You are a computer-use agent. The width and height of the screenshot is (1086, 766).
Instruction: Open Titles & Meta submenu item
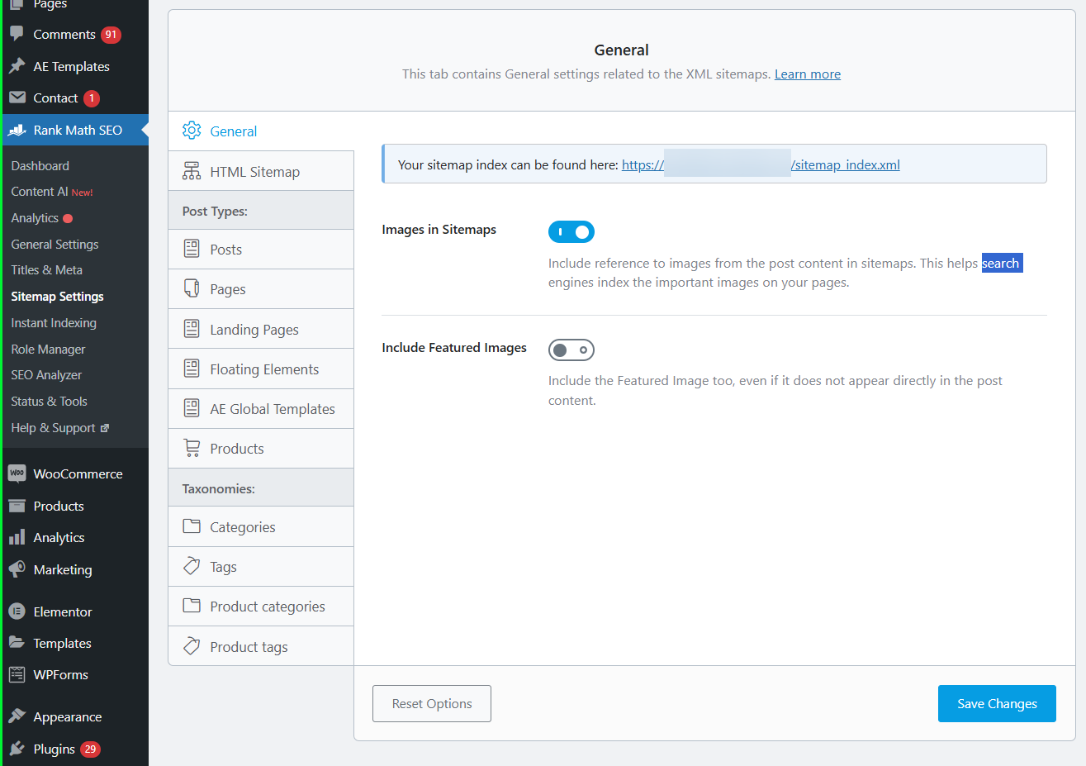pos(47,270)
